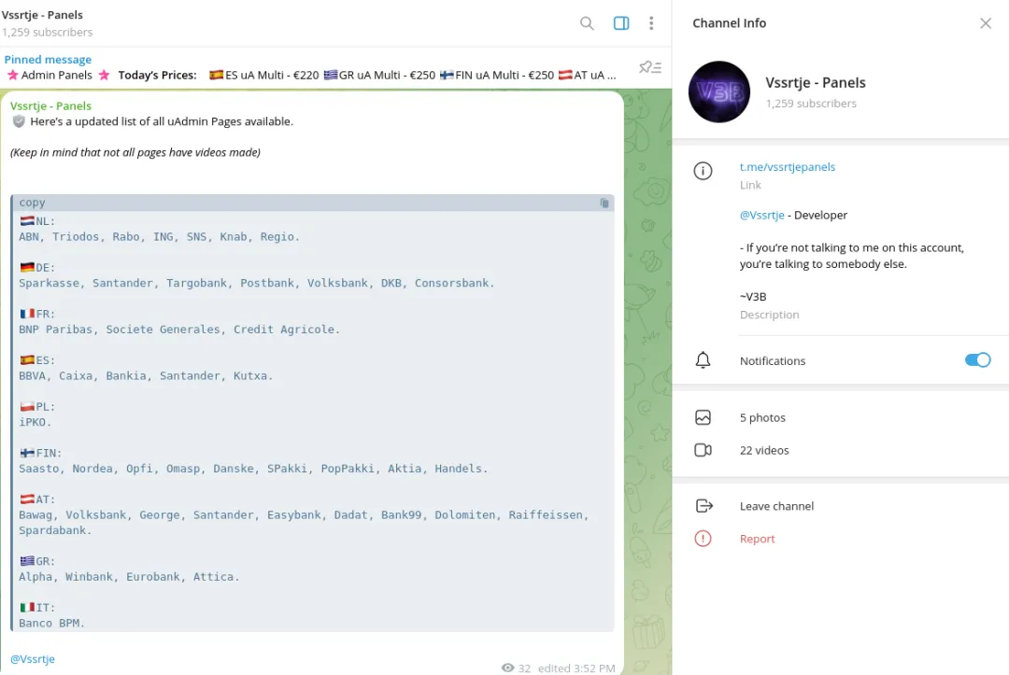Open the 5 photos shared media
Screen dimensions: 1009x675
[x=762, y=417]
